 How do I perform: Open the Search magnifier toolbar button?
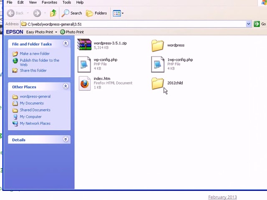(x=72, y=13)
